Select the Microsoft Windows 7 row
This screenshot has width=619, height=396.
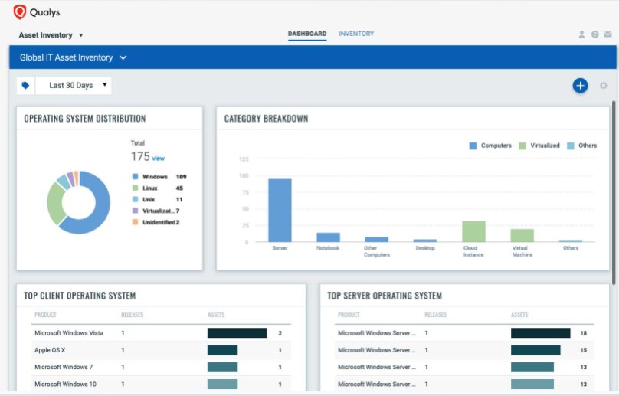[161, 367]
